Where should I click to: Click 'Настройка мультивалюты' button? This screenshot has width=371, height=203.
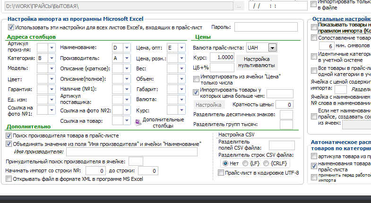click(257, 62)
